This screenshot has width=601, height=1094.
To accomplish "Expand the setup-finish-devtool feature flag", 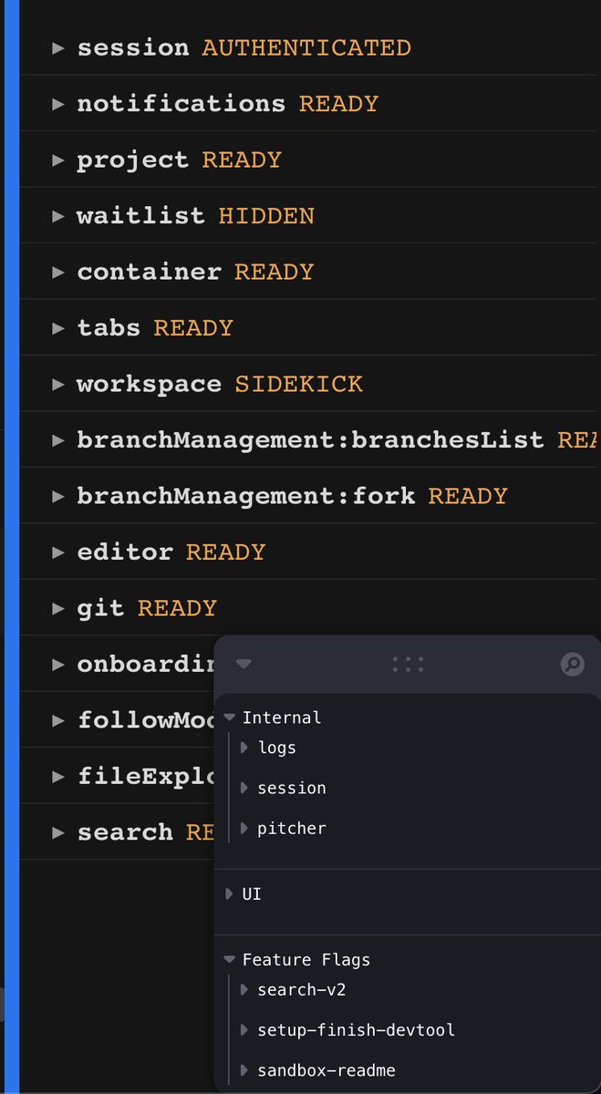I will tap(244, 1030).
